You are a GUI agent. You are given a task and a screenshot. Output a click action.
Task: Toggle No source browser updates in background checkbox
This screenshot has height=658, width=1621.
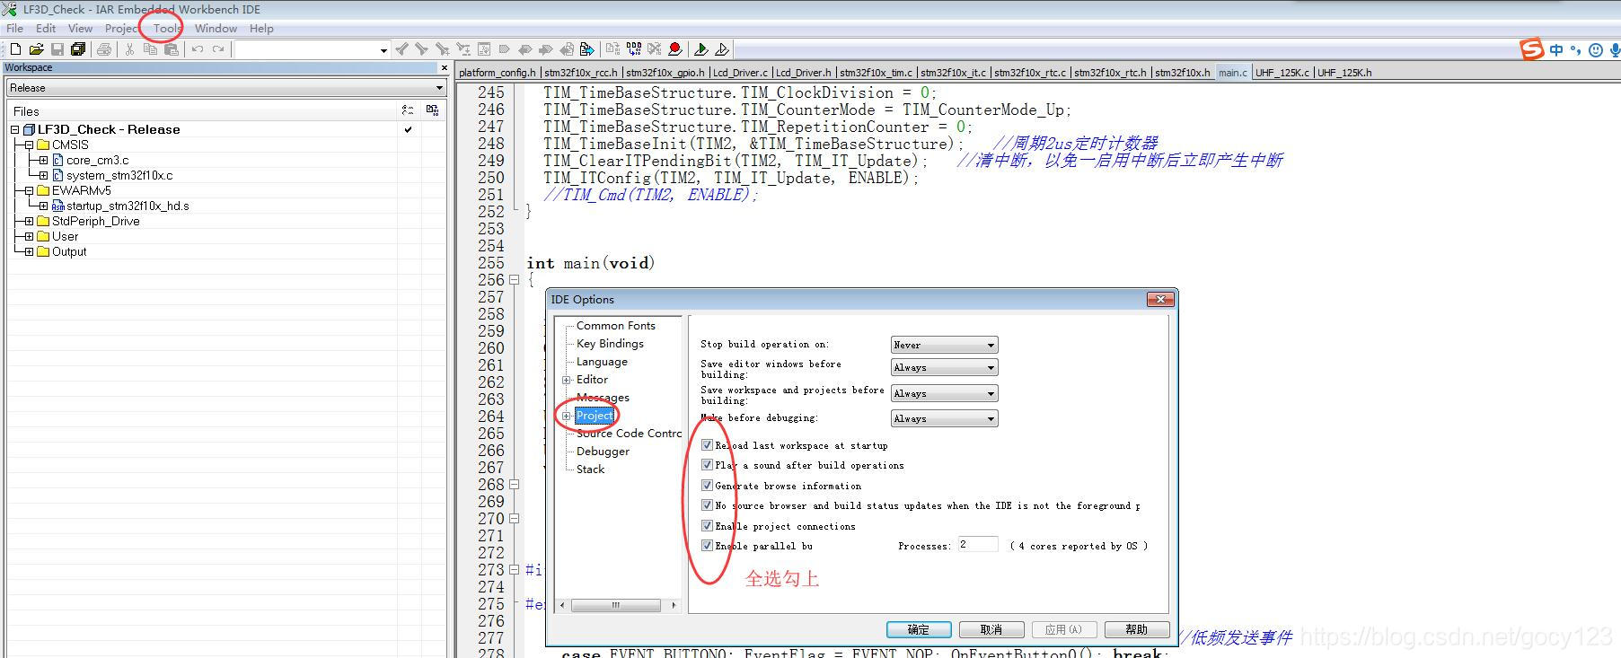click(x=707, y=505)
